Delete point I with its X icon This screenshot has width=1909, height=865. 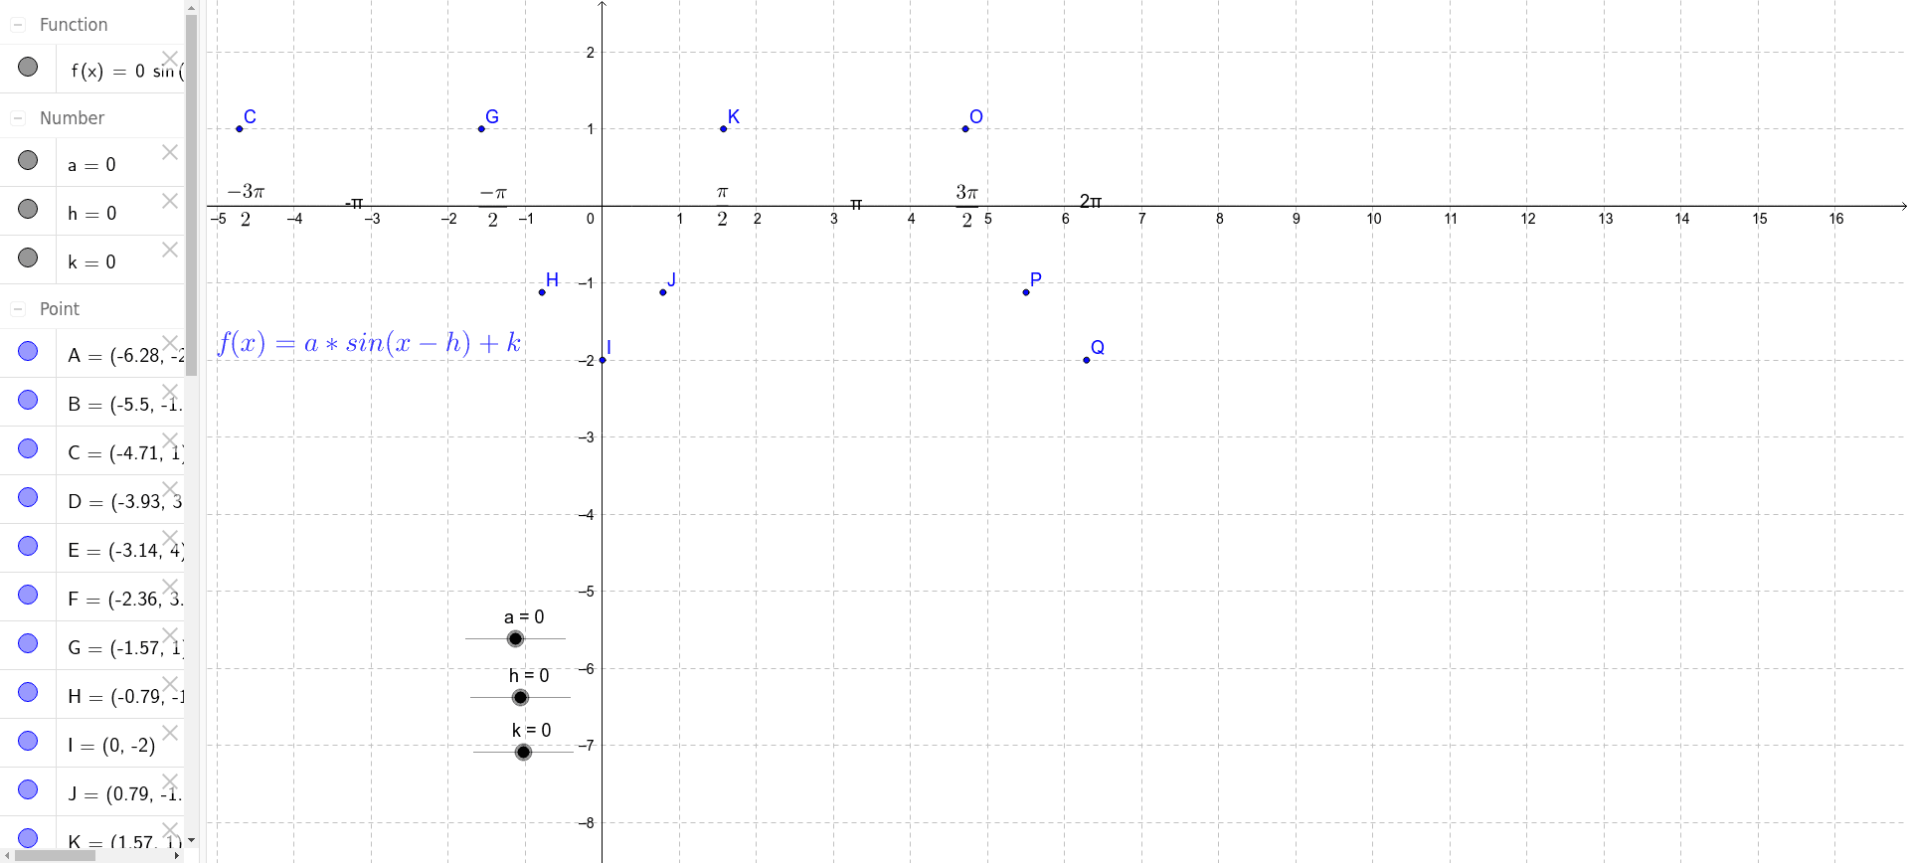click(170, 733)
